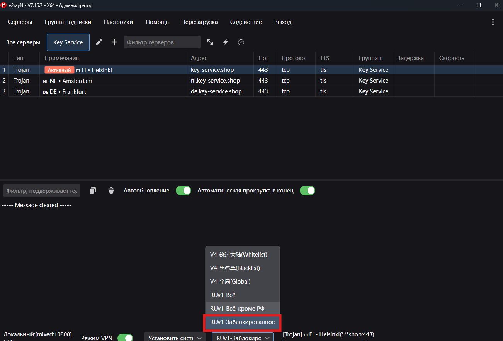The image size is (503, 341).
Task: Expand the Установить систе… proxy dropdown
Action: click(x=175, y=338)
